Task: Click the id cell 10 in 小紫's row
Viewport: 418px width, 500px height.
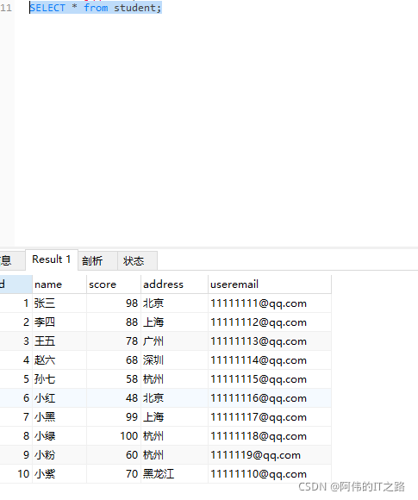Action: [16, 474]
